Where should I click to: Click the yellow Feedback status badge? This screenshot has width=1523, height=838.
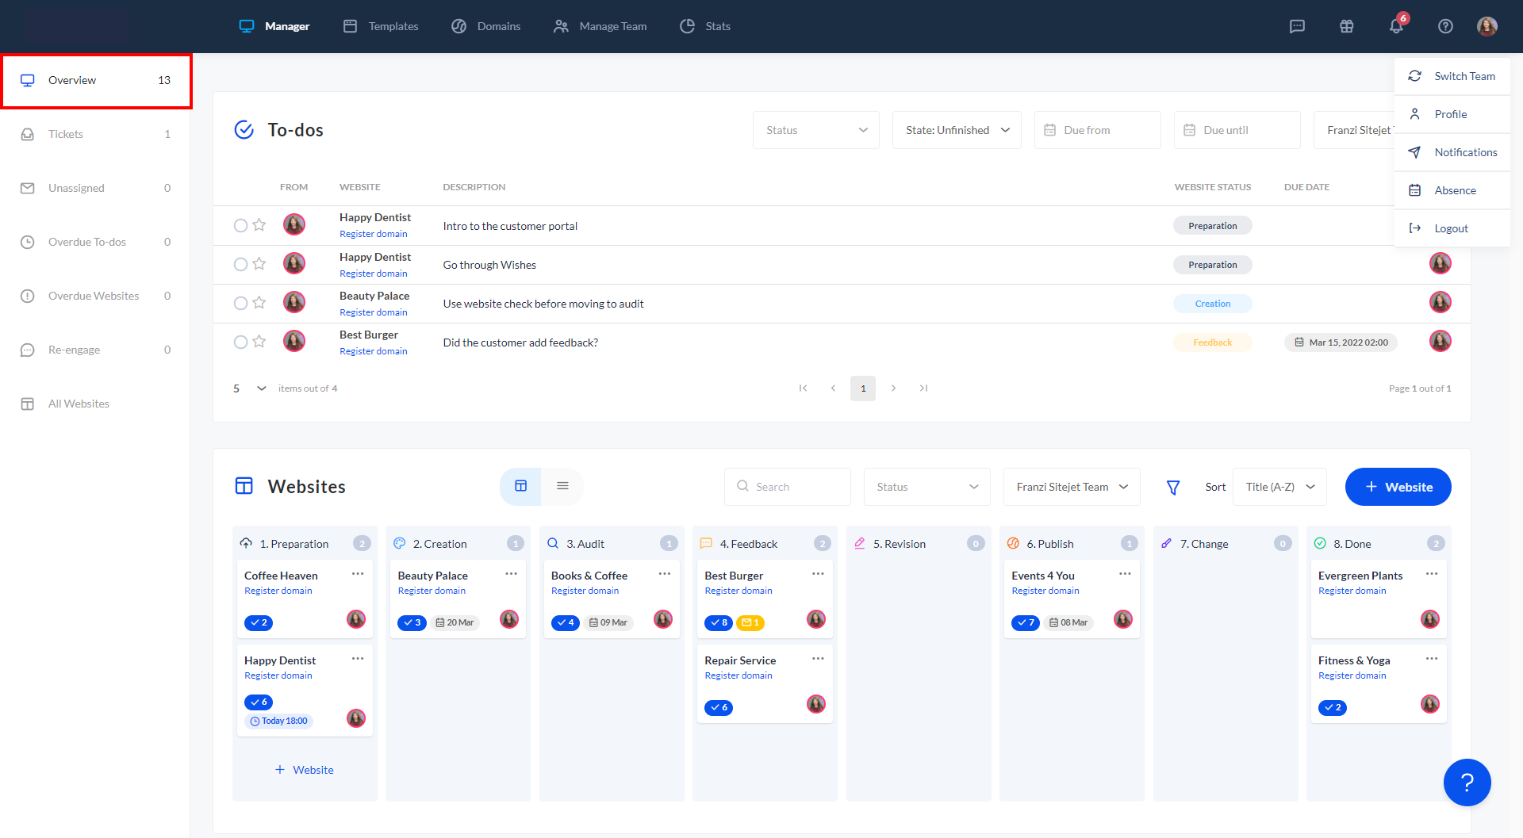(1212, 342)
